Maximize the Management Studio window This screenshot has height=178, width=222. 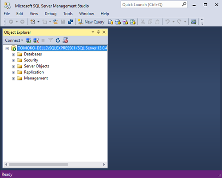(x=205, y=5)
